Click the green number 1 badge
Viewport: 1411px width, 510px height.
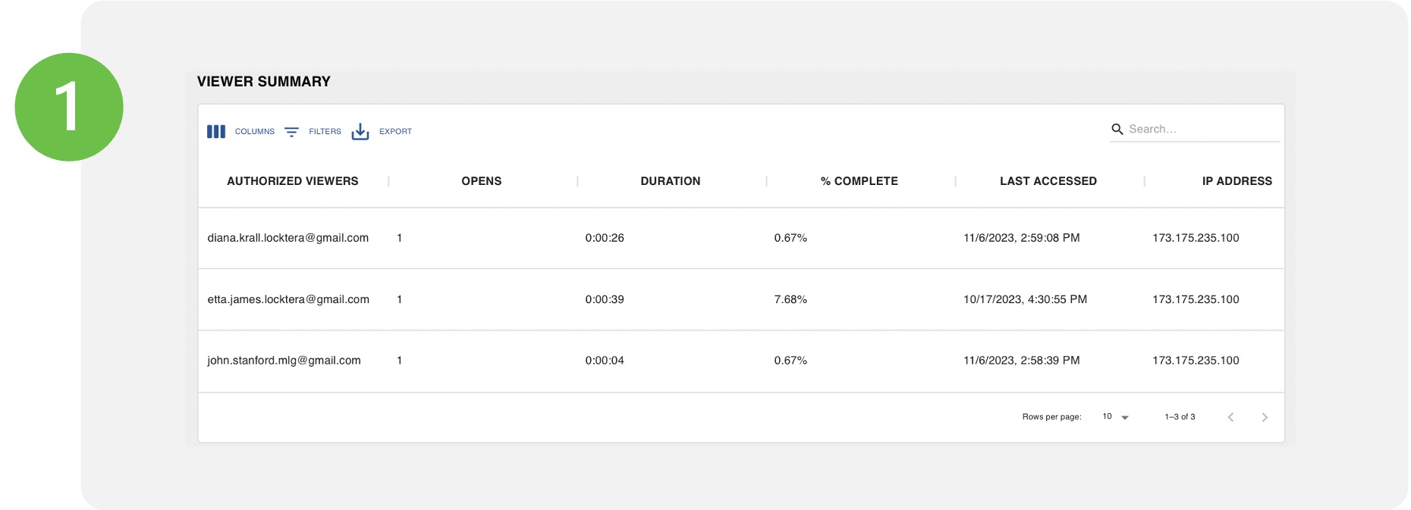pyautogui.click(x=69, y=107)
